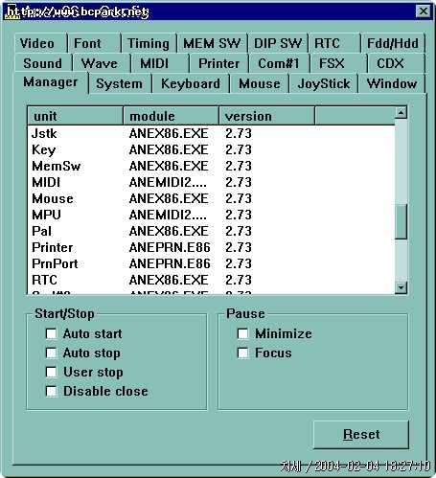Select the MEM SW tab
Viewport: 436px width, 478px height.
[212, 43]
